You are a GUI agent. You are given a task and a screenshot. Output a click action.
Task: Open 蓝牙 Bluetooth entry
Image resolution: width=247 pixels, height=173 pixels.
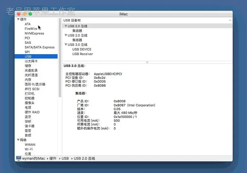point(28,117)
